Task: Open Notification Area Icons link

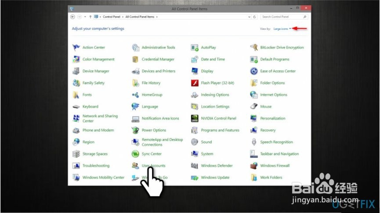Action: (x=160, y=118)
